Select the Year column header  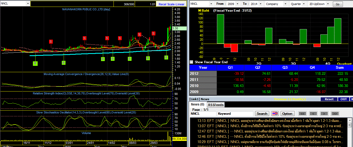[203, 67]
